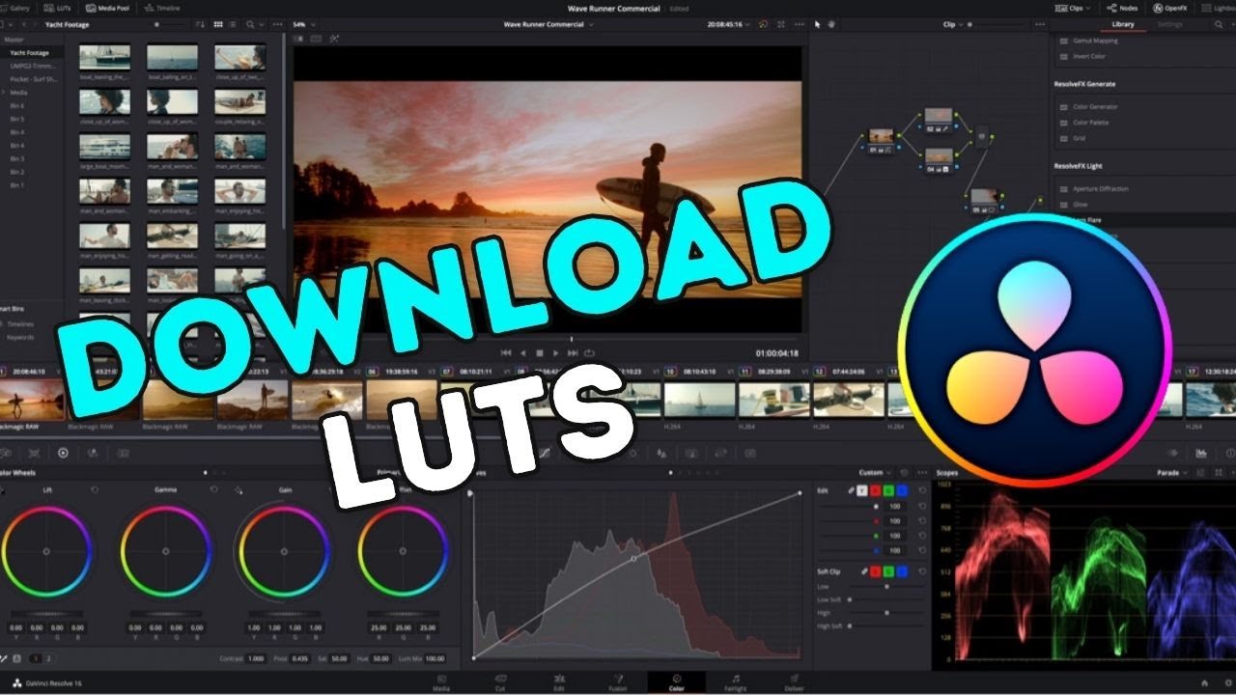The image size is (1236, 695).
Task: Adjust the Lift color wheel
Action: point(46,551)
